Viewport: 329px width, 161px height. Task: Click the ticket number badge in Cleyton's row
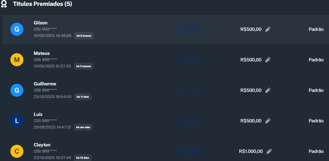click(x=189, y=151)
